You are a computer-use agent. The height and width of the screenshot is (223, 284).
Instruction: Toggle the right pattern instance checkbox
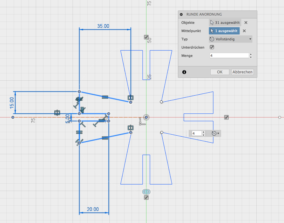(x=227, y=118)
